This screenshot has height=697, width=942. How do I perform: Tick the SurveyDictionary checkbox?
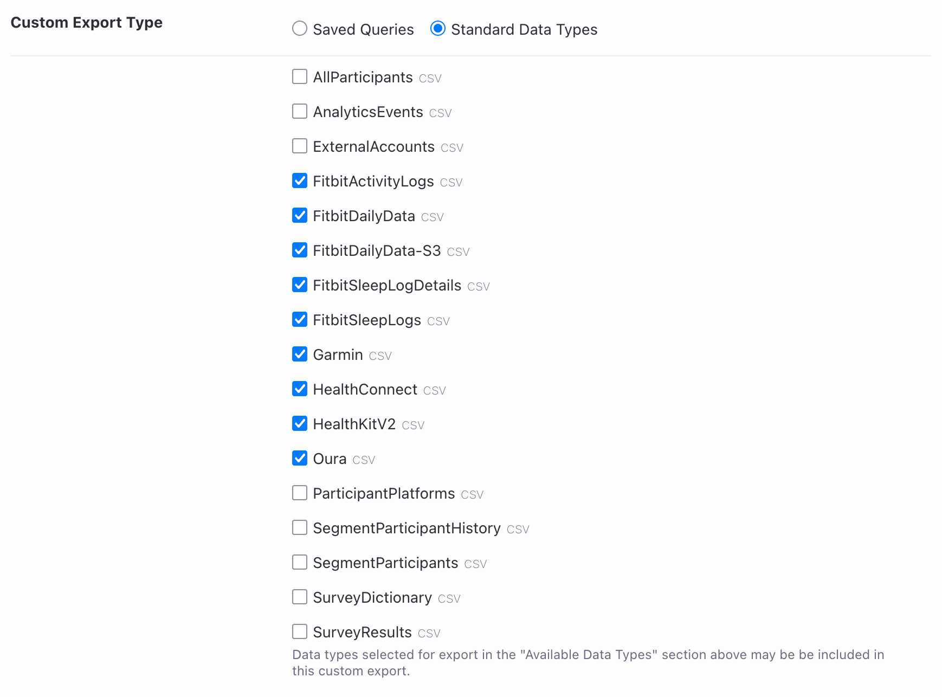300,597
